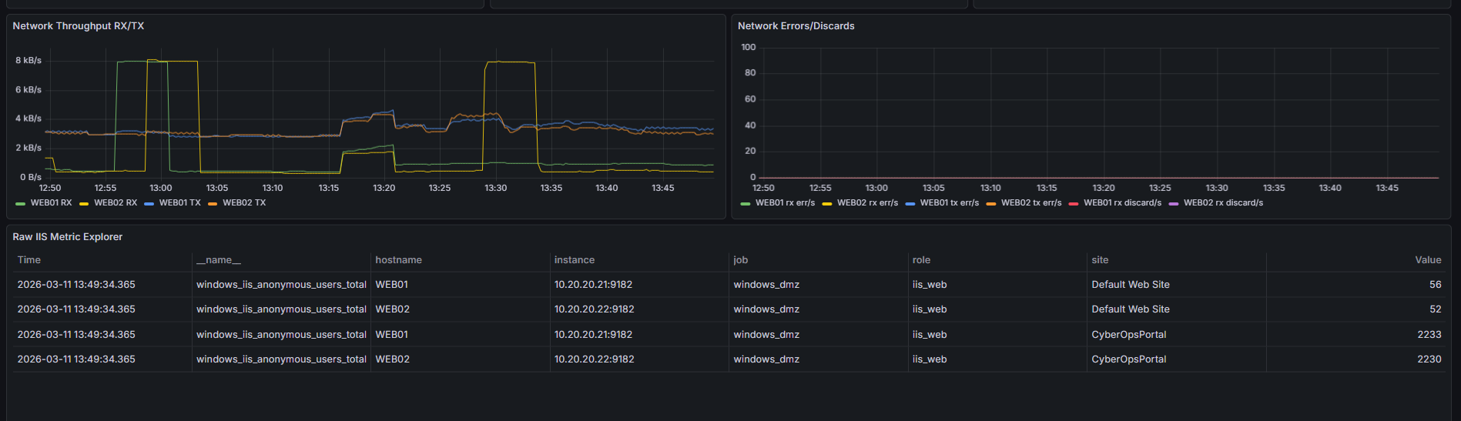Click the WEB02 tx err/s legend item
1461x421 pixels.
coord(1031,203)
